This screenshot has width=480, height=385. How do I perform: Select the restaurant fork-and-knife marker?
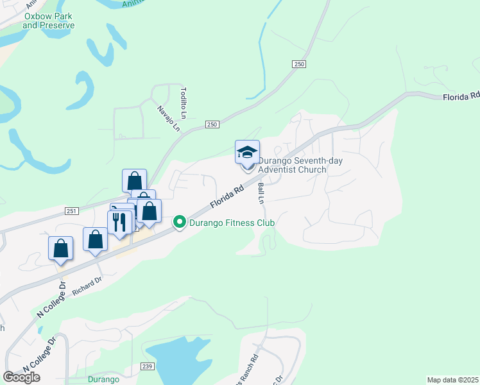(120, 222)
